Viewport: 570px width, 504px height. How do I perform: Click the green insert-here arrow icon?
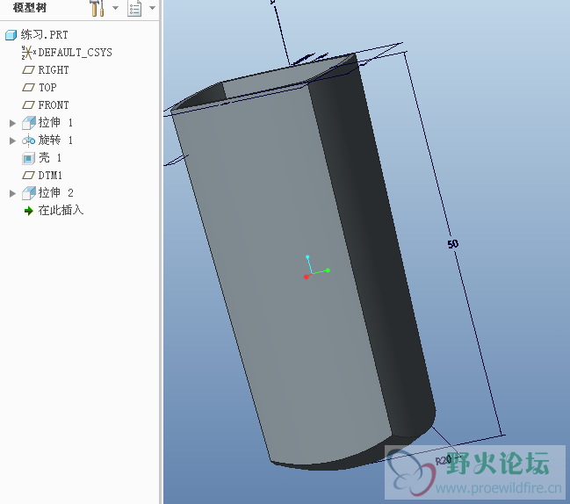click(x=28, y=211)
